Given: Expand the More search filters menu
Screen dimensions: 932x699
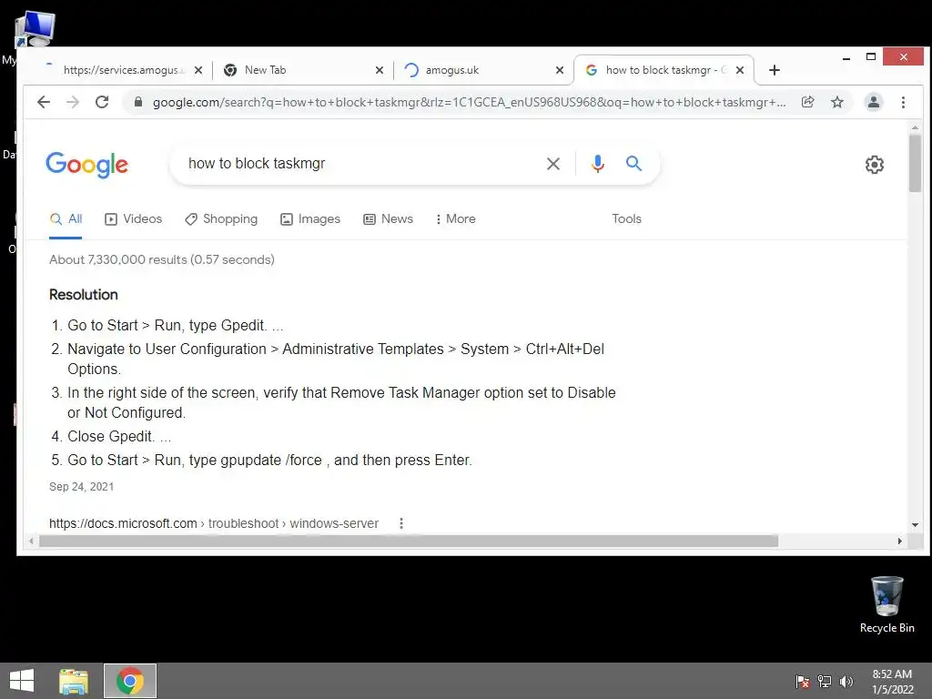Looking at the screenshot, I should pos(455,218).
